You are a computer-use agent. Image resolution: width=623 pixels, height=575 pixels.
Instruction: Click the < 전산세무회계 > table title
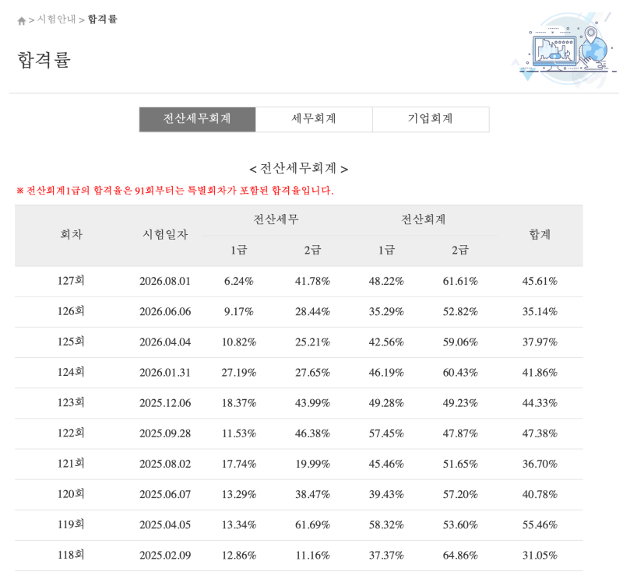pos(299,169)
